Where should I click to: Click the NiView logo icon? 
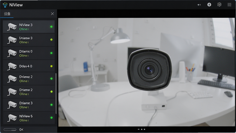pos(5,5)
